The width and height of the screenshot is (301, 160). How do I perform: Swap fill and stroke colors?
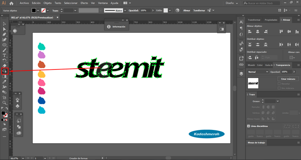tap(7, 108)
